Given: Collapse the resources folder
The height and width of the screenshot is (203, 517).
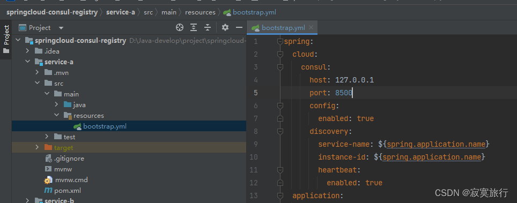Looking at the screenshot, I should click(57, 115).
